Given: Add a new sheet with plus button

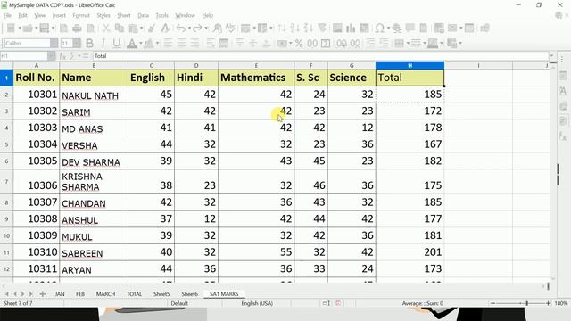Looking at the screenshot, I should coord(42,293).
